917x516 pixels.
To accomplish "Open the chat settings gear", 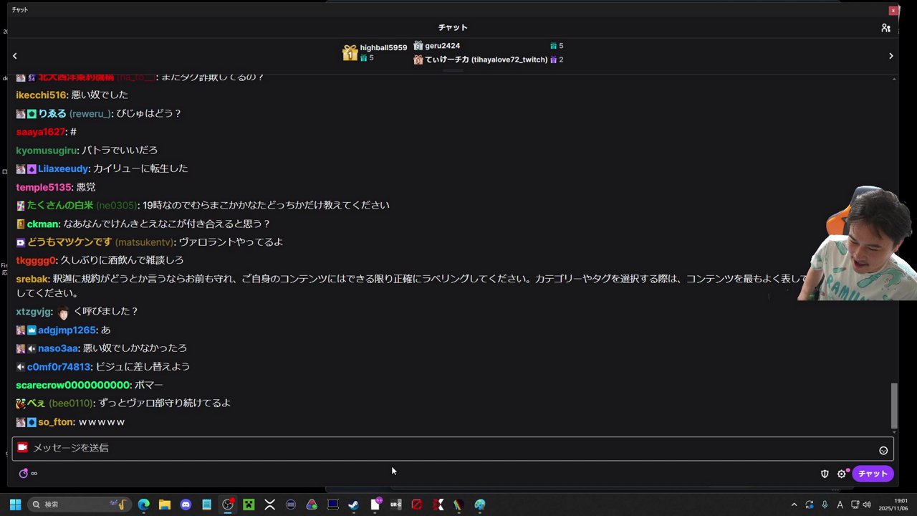I will [842, 473].
